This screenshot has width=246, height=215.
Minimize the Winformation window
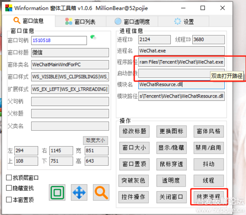pyautogui.click(x=183, y=8)
